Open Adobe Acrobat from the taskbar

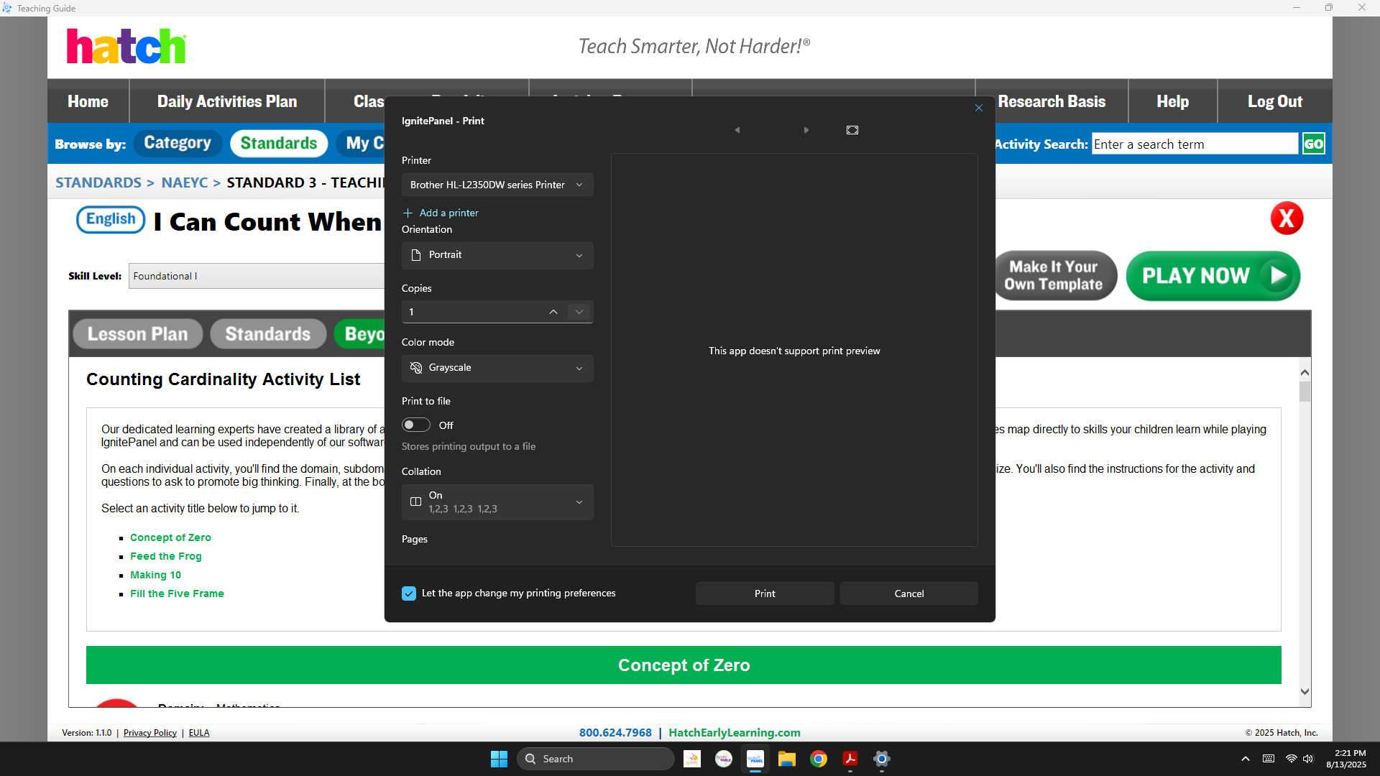(x=850, y=759)
